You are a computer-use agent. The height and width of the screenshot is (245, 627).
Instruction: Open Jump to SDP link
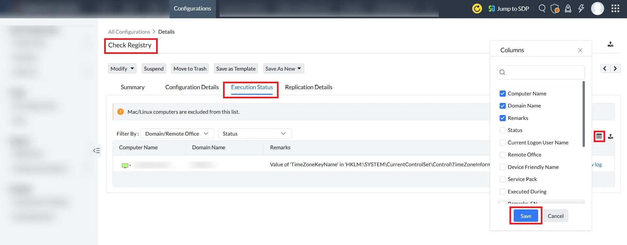[x=508, y=8]
